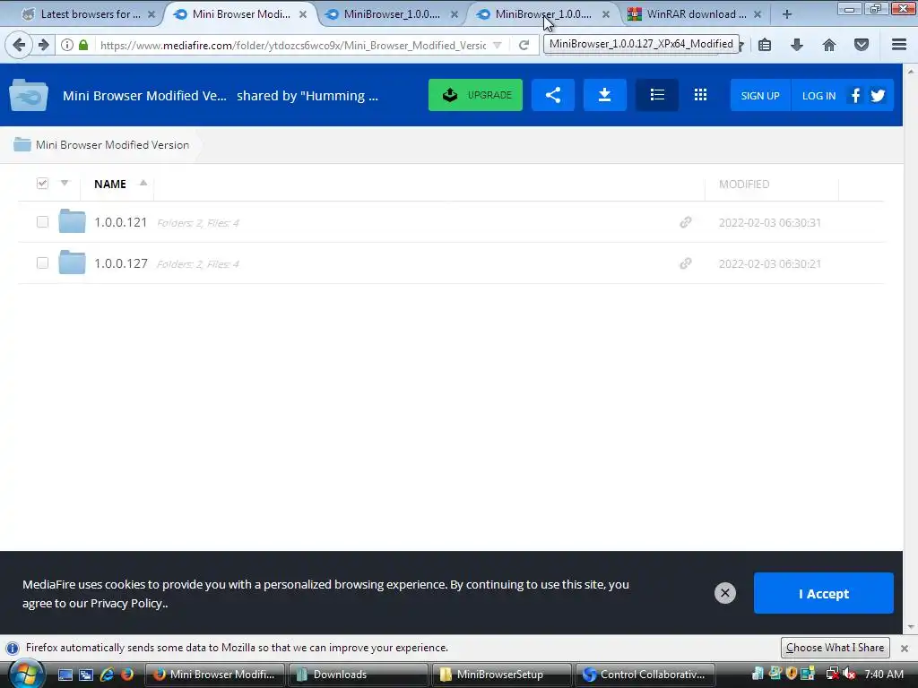Image resolution: width=918 pixels, height=688 pixels.
Task: Log in with Twitter icon
Action: pos(878,95)
